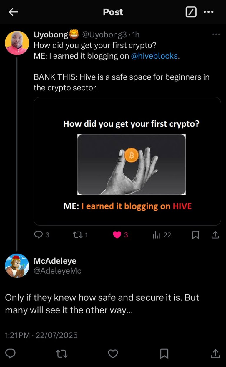226x367 pixels.
Task: Share Uyobong's post
Action: (x=215, y=235)
